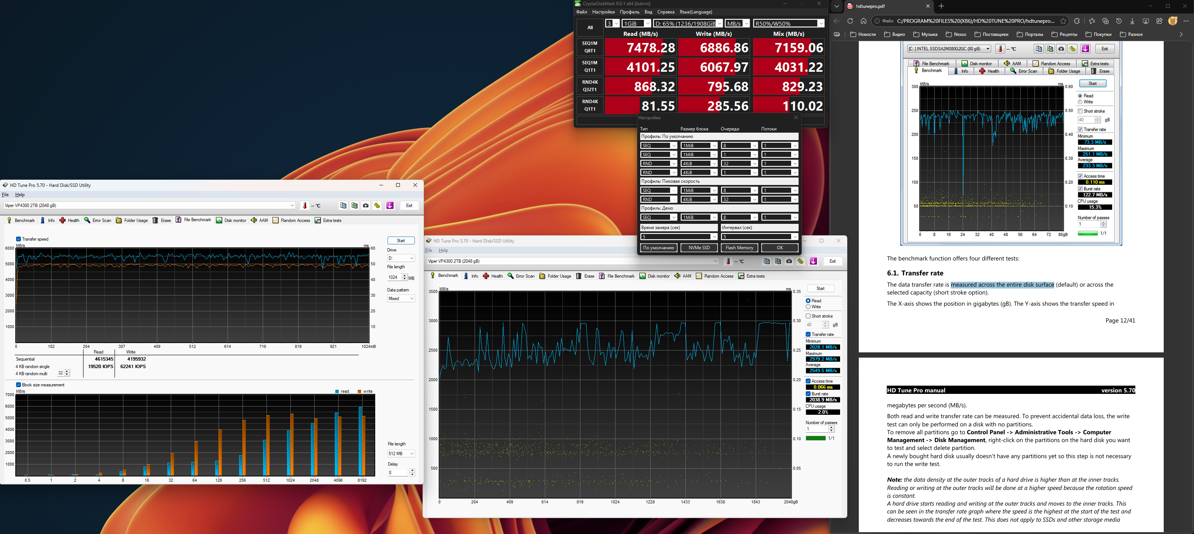Image resolution: width=1194 pixels, height=534 pixels.
Task: Open the Профиль menu in CrystalDiskMark
Action: point(629,12)
